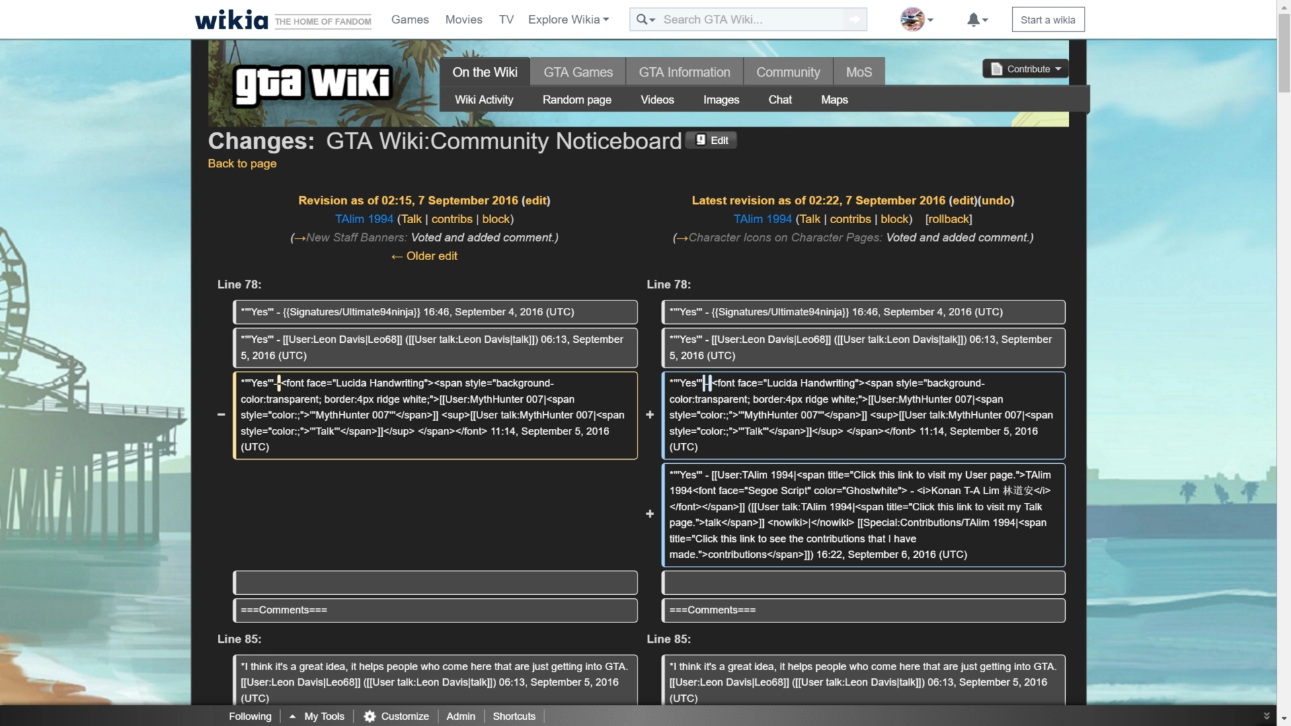
Task: Click the rollback link
Action: [x=948, y=219]
